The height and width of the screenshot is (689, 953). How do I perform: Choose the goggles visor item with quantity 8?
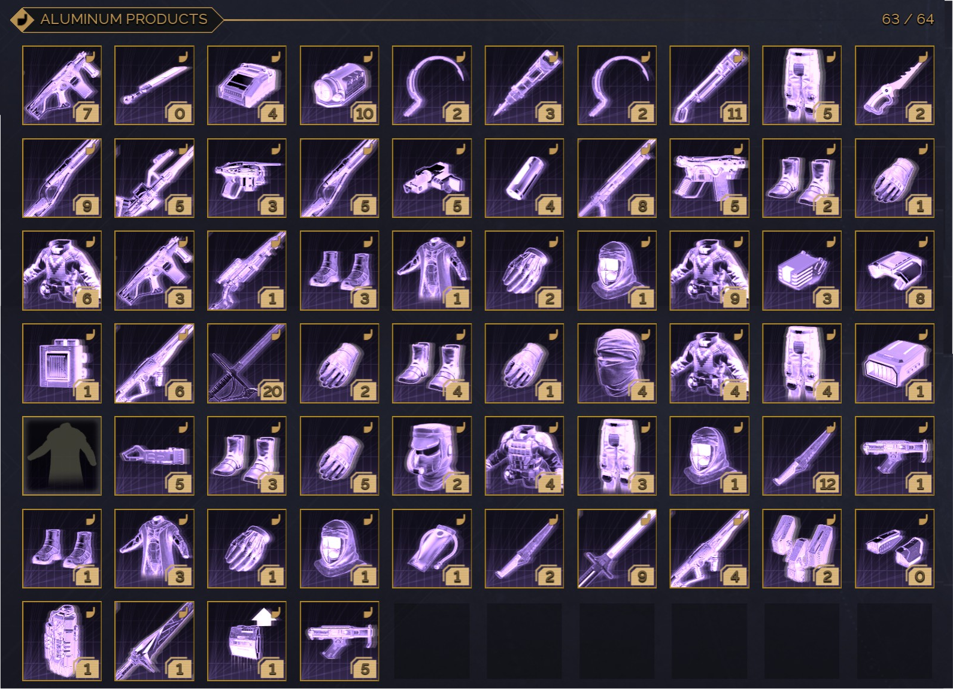[x=894, y=271]
